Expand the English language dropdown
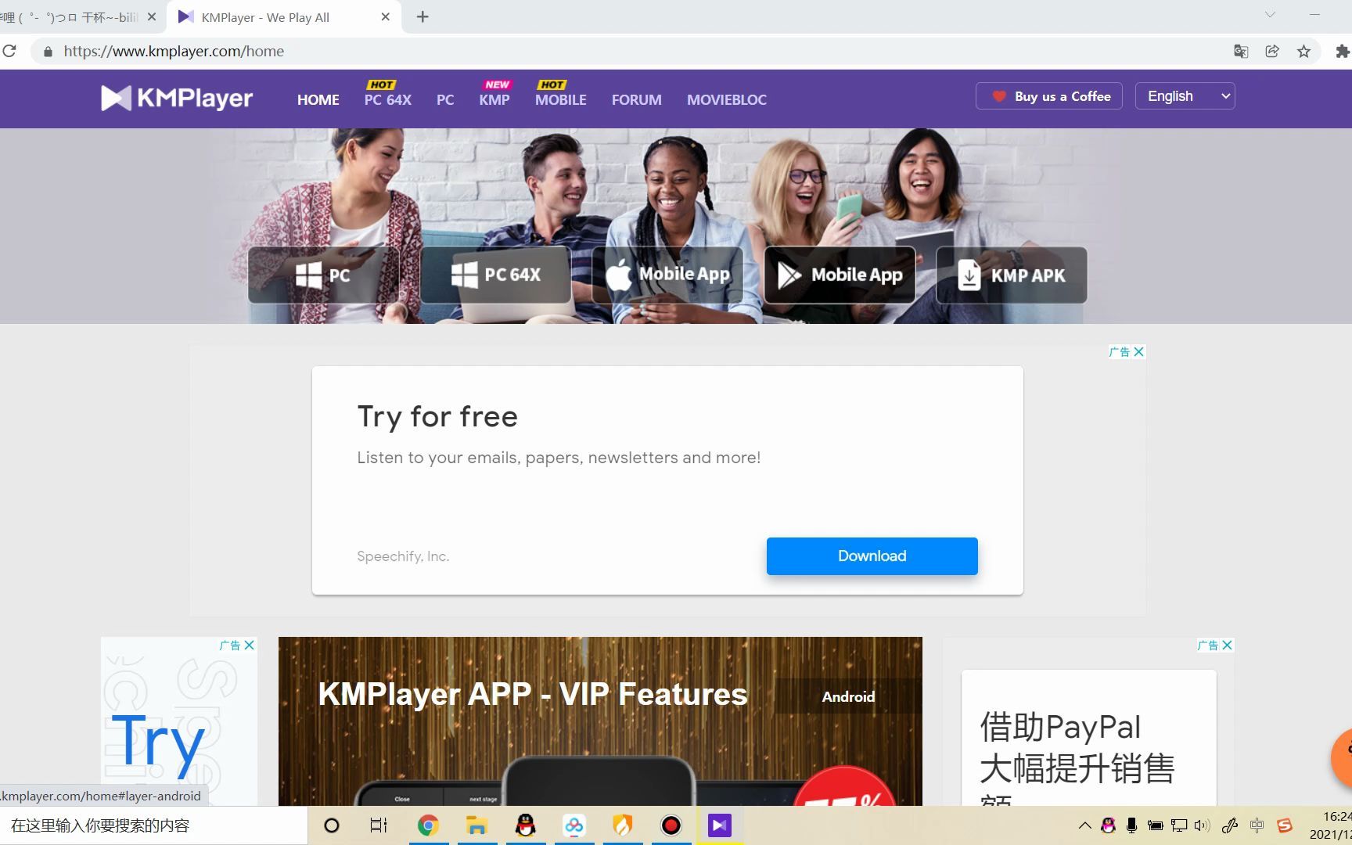 pyautogui.click(x=1185, y=96)
